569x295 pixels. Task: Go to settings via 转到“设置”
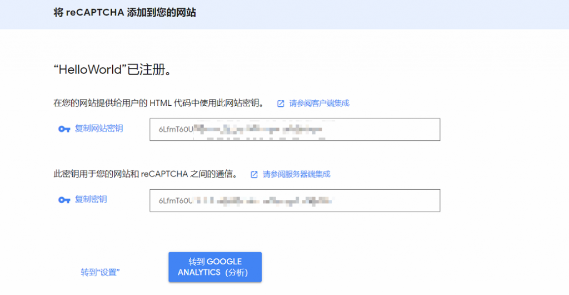point(100,272)
